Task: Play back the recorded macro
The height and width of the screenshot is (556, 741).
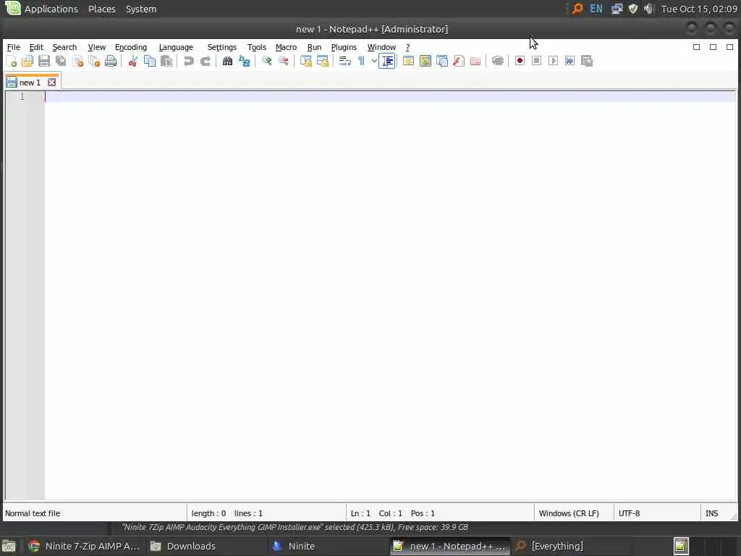Action: (554, 61)
